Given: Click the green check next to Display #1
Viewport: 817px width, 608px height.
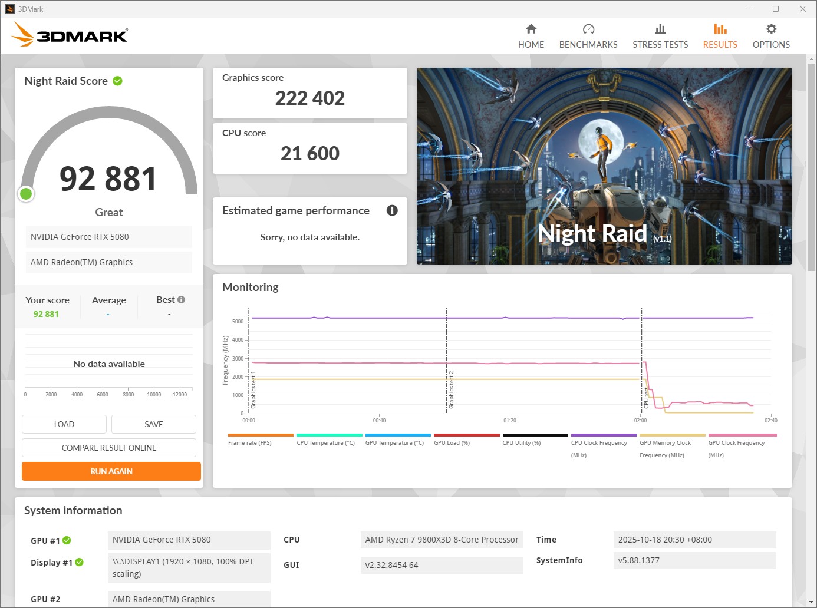Looking at the screenshot, I should pos(79,562).
